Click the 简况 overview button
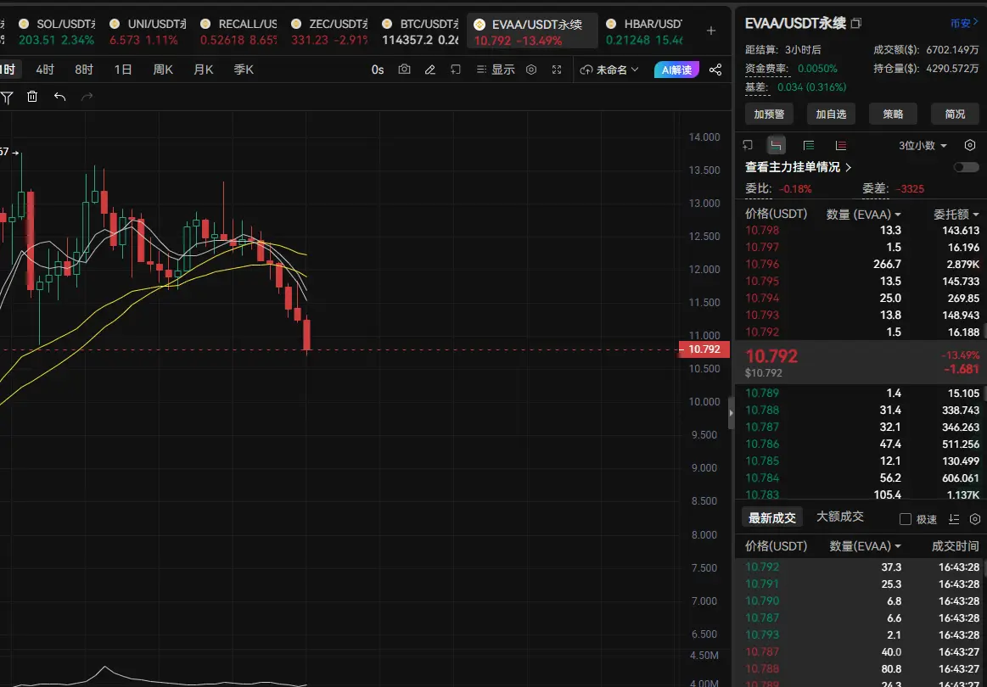This screenshot has width=987, height=687. 955,114
